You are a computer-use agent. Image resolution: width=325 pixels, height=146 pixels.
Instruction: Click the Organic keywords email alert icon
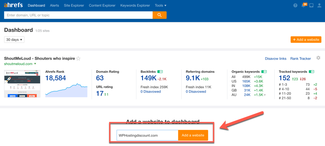pos(264,71)
